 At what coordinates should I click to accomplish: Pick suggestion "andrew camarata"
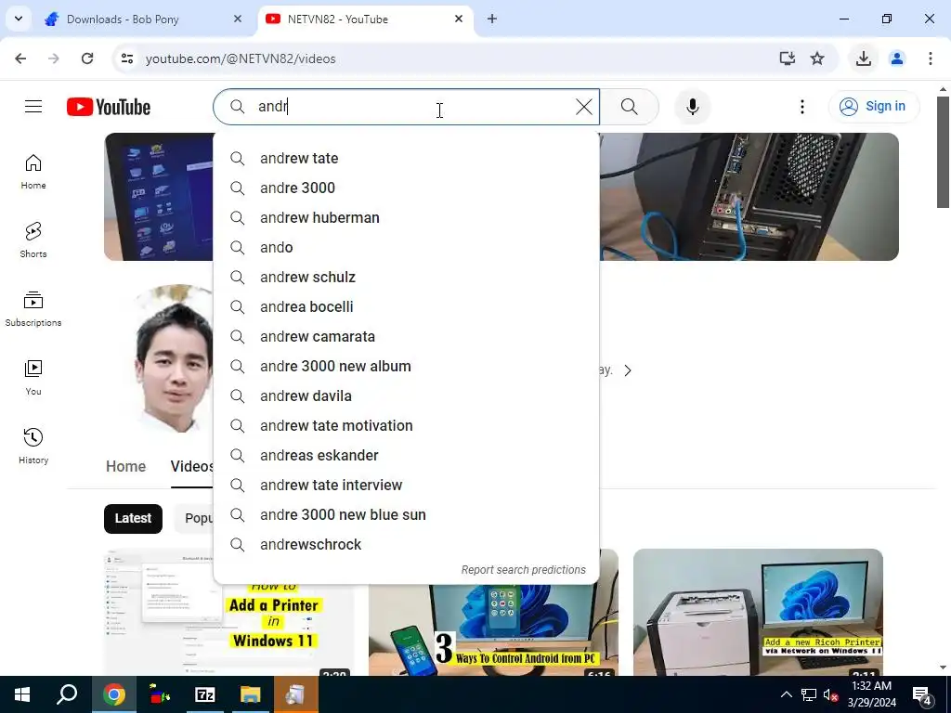[406, 336]
